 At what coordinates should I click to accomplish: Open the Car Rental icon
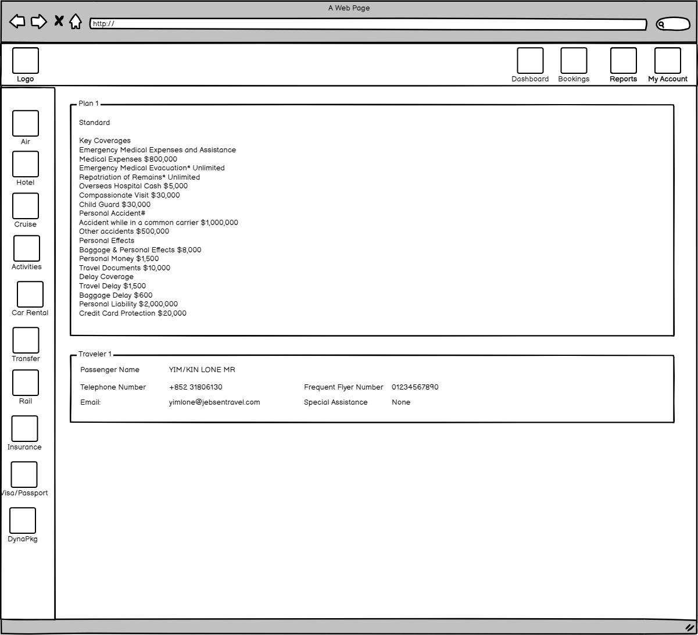click(30, 294)
